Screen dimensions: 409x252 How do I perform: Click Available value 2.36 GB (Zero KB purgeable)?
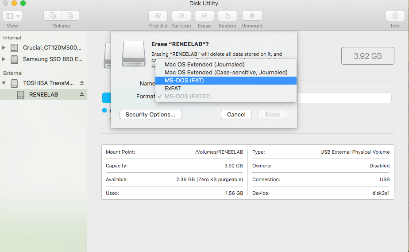209,179
